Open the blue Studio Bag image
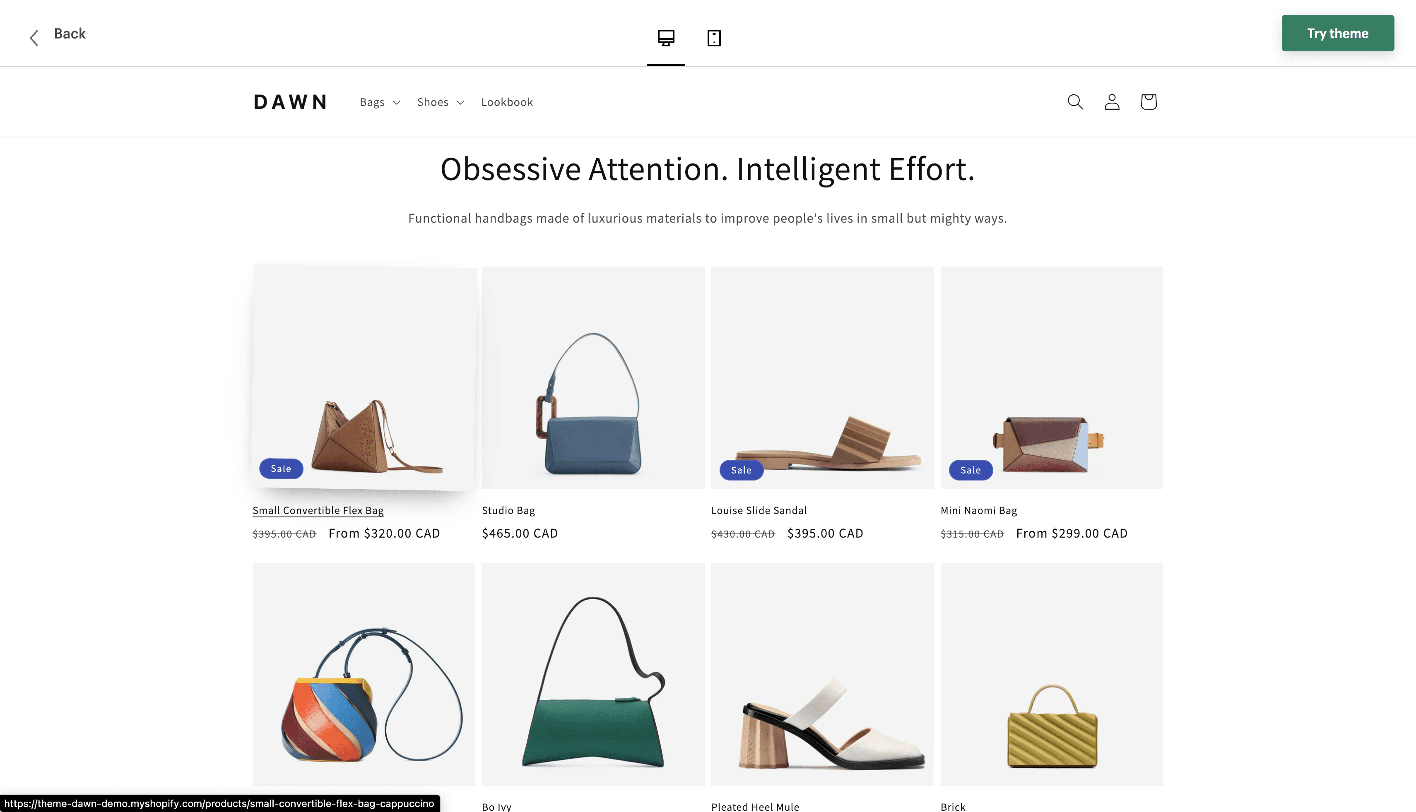 point(593,377)
